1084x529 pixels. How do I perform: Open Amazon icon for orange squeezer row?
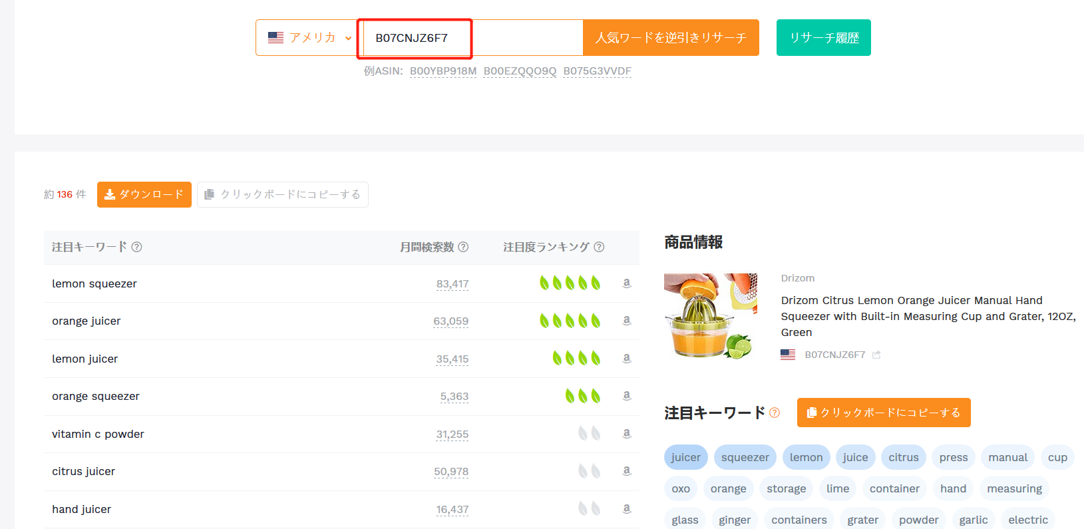[x=626, y=396]
